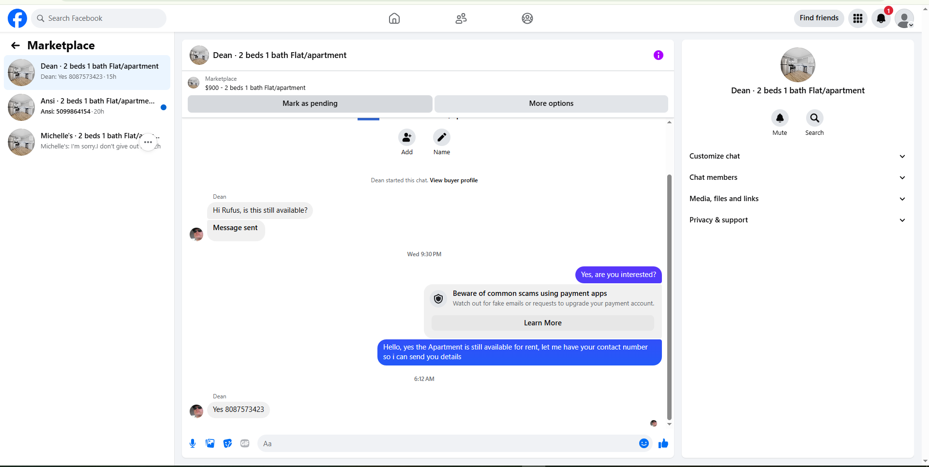929x467 pixels.
Task: Select the Dean conversation in the list
Action: tap(87, 73)
